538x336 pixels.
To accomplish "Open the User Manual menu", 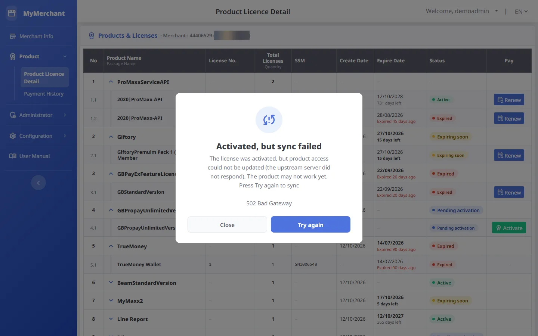I will point(38,156).
